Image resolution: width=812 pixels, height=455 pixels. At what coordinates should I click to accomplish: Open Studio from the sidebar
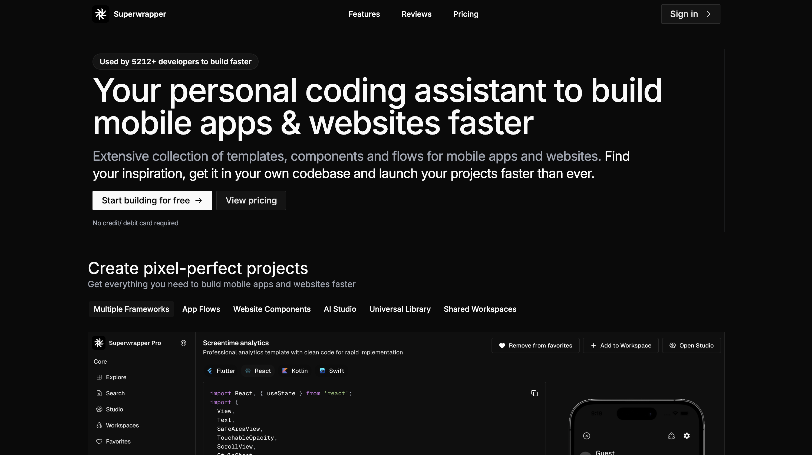[114, 409]
